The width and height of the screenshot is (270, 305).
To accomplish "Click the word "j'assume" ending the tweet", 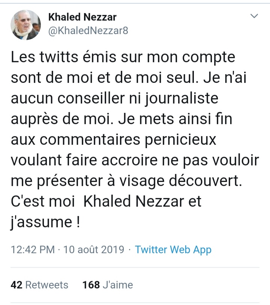I will [x=40, y=221].
